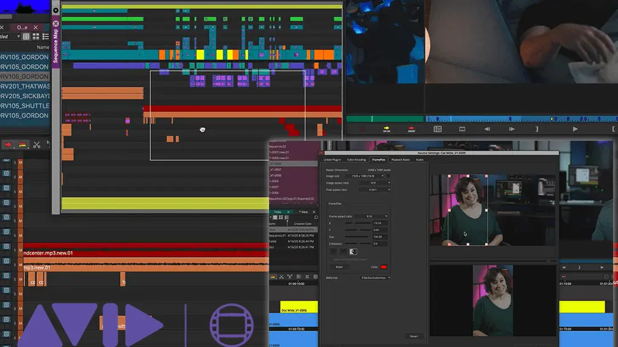Select the '* New' bin tab
Viewport: 618px width, 347px height.
304,212
